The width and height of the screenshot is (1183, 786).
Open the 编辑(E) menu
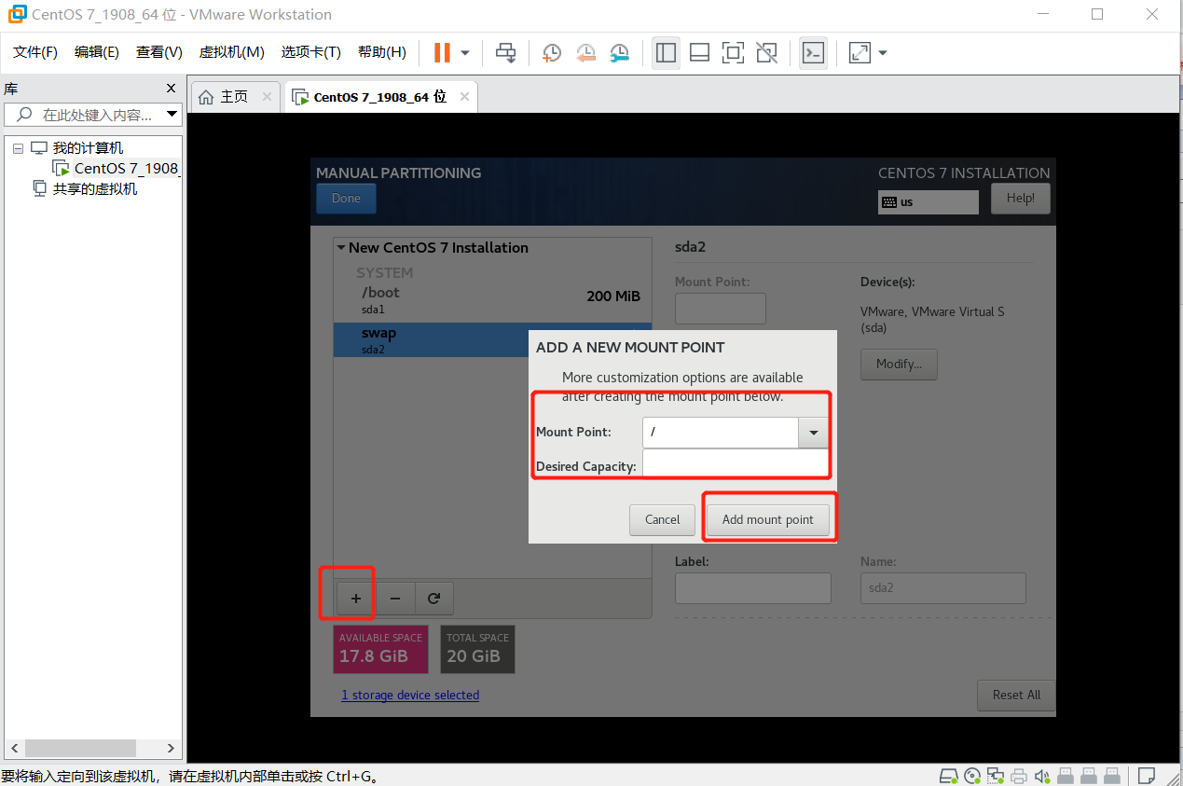click(x=97, y=52)
